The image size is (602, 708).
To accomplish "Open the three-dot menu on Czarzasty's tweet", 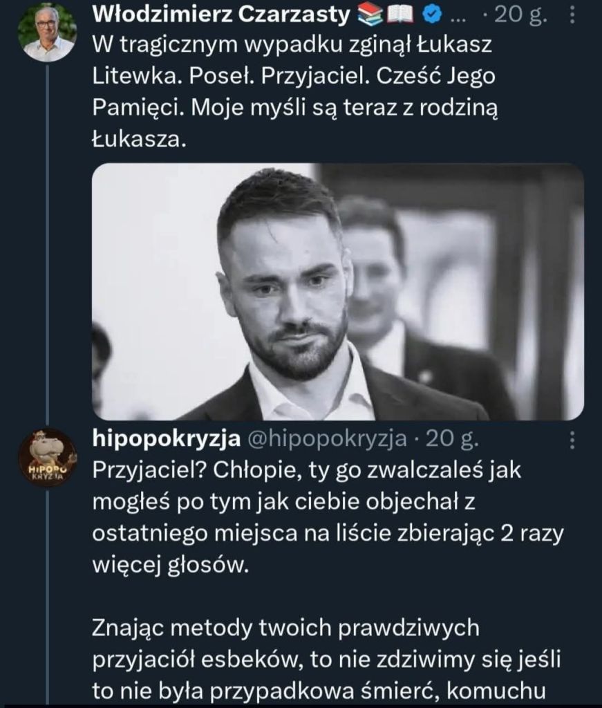I will point(572,14).
